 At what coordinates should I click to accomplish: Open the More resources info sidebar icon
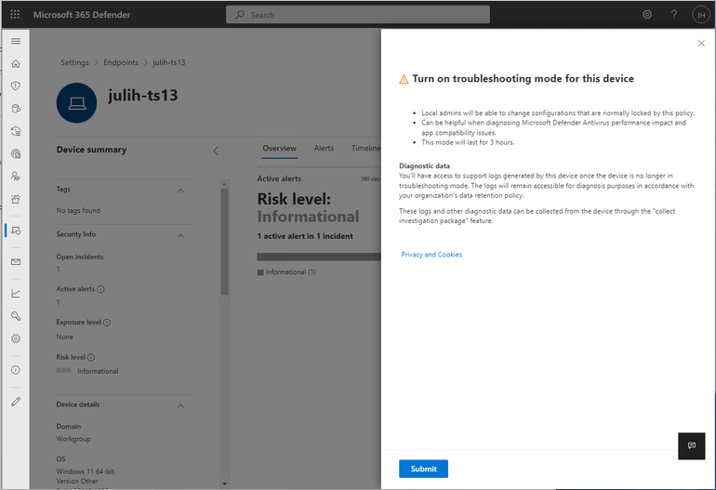point(16,370)
